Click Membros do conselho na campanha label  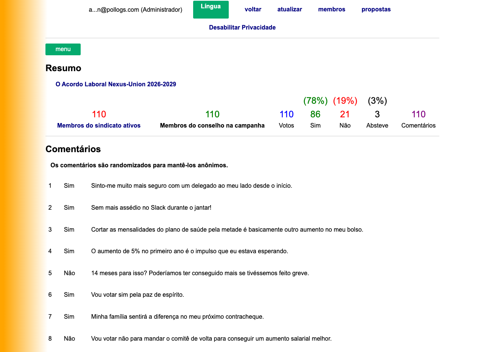pyautogui.click(x=212, y=125)
